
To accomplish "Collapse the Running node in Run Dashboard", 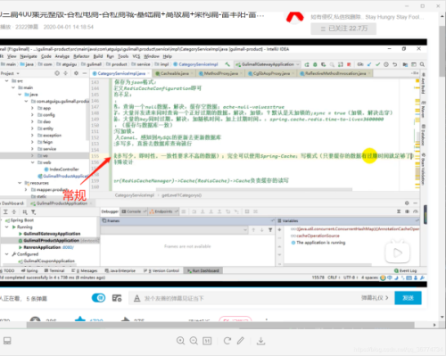I will (7, 227).
